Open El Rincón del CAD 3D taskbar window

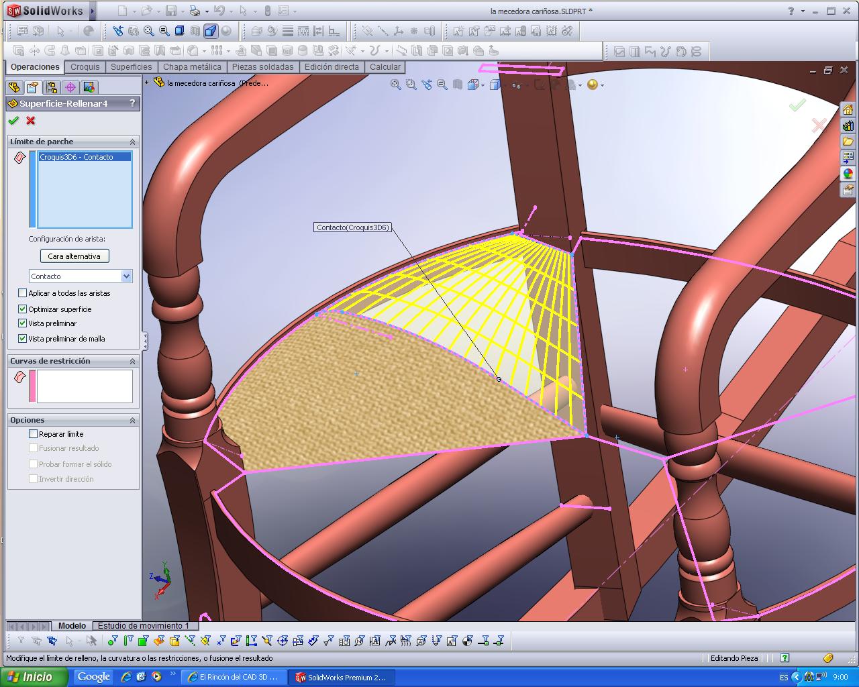tap(234, 677)
